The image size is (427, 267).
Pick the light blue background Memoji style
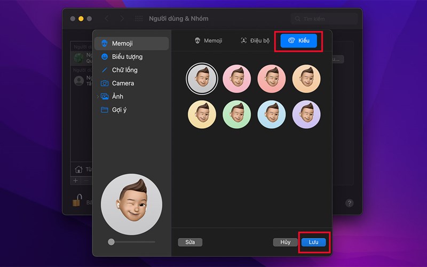coord(272,114)
